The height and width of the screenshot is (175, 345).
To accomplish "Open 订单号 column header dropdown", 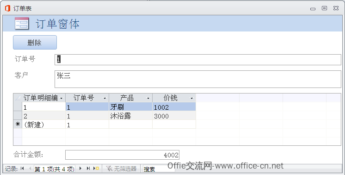I will pos(105,98).
